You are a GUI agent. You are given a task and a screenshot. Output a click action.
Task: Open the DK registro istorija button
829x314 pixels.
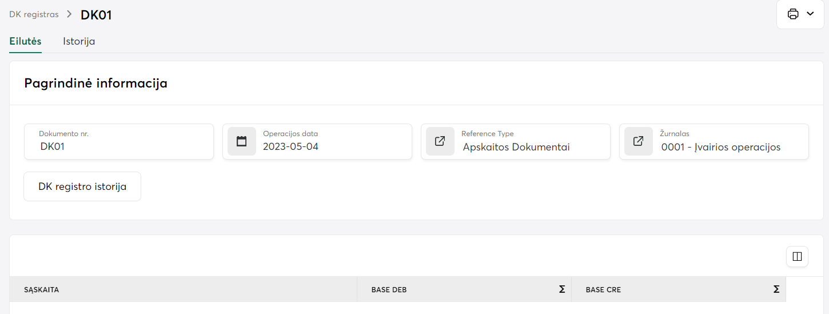tap(82, 186)
